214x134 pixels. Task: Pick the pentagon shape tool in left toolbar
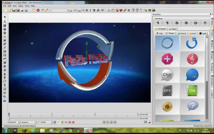(5, 40)
